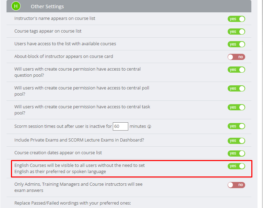Viewport: 263px width, 208px height.
Task: Toggle central task pool access switch
Action: coord(236,107)
